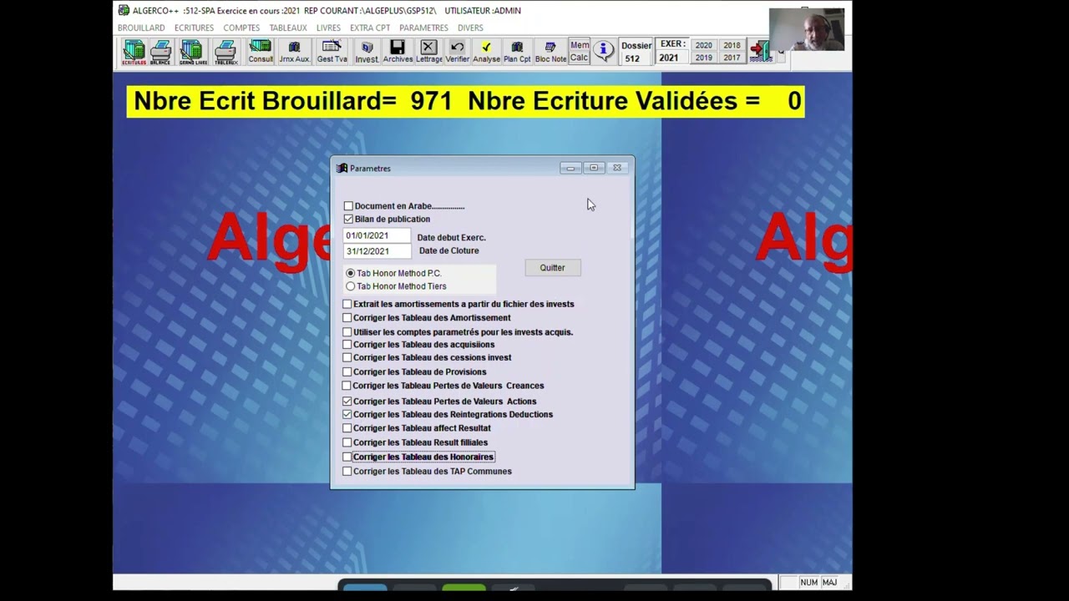Open Jrnx Aux. auxiliary journals

pyautogui.click(x=294, y=52)
